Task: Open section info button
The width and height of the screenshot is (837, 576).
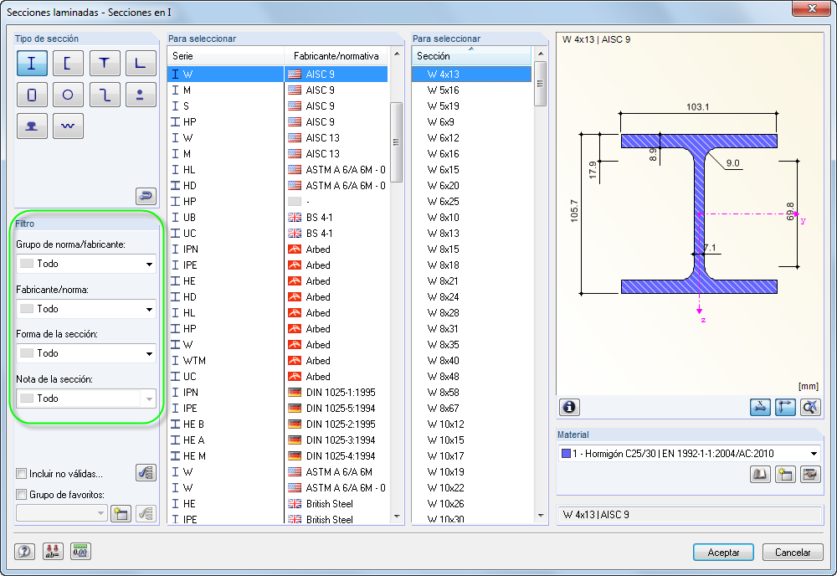Action: [569, 408]
